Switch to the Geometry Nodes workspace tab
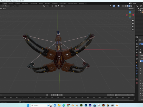 [x=73, y=4]
